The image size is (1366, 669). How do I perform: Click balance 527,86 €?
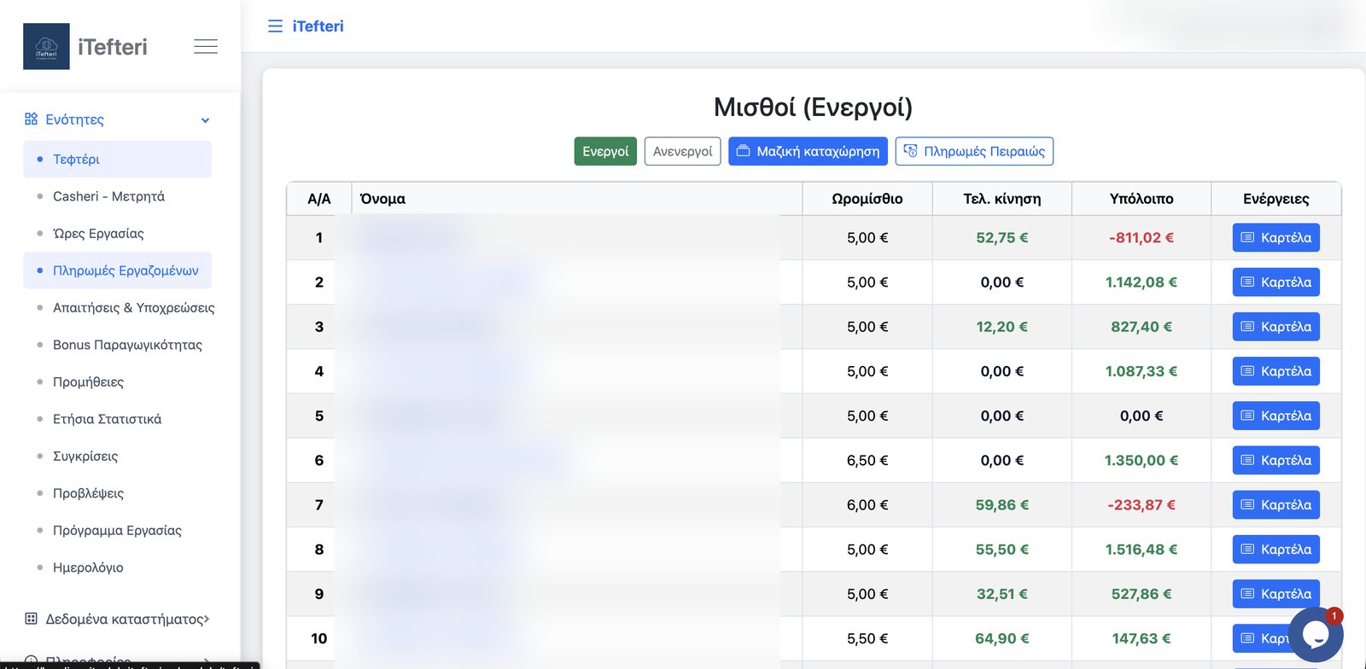(1141, 594)
